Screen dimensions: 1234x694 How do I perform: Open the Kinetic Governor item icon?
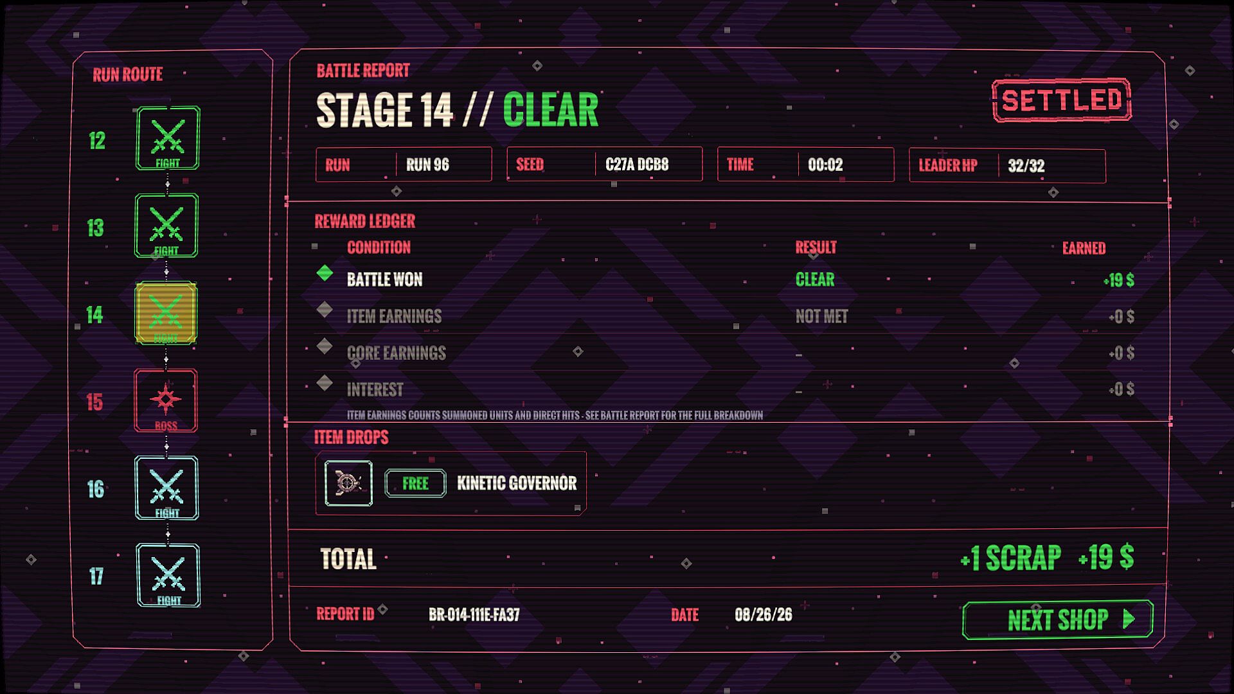[x=348, y=483]
